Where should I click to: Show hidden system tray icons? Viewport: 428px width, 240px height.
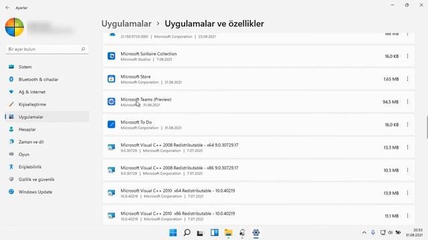[364, 233]
